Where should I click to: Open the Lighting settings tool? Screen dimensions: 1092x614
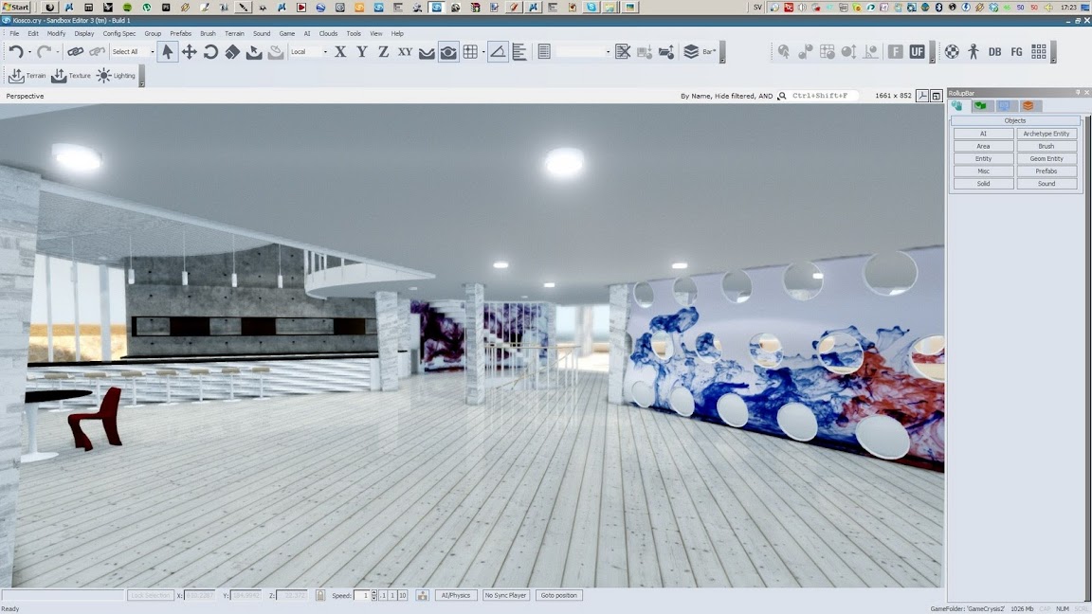(x=116, y=75)
